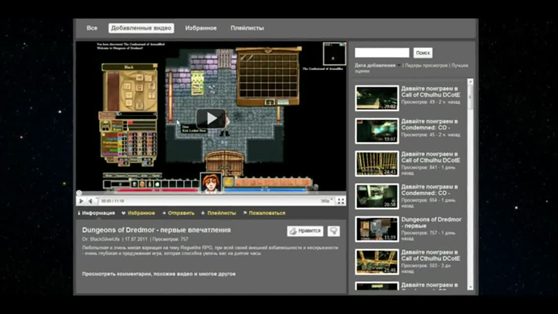558x314 pixels.
Task: Sort videos by Лучшие оценки
Action: click(460, 66)
